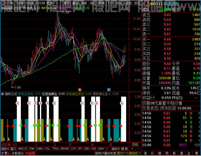Click the R300 badge beside stock code
This screenshot has width=201, height=156.
point(148,4)
